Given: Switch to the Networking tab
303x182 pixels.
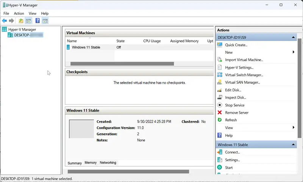Looking at the screenshot, I should click(108, 163).
